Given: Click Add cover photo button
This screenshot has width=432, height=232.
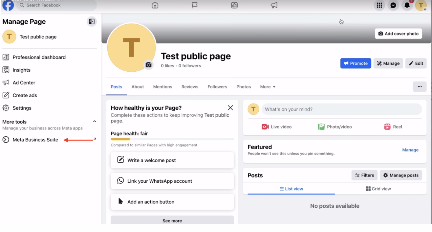Looking at the screenshot, I should pos(399,34).
